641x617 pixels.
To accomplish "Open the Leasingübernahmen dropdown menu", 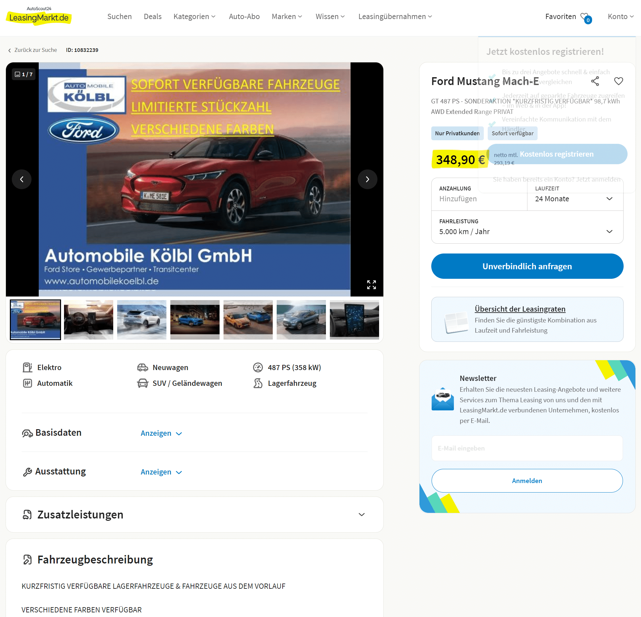I will pyautogui.click(x=395, y=16).
